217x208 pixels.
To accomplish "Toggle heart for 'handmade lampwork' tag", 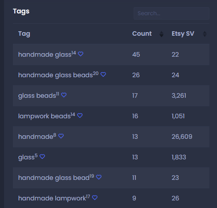I will [x=95, y=198].
